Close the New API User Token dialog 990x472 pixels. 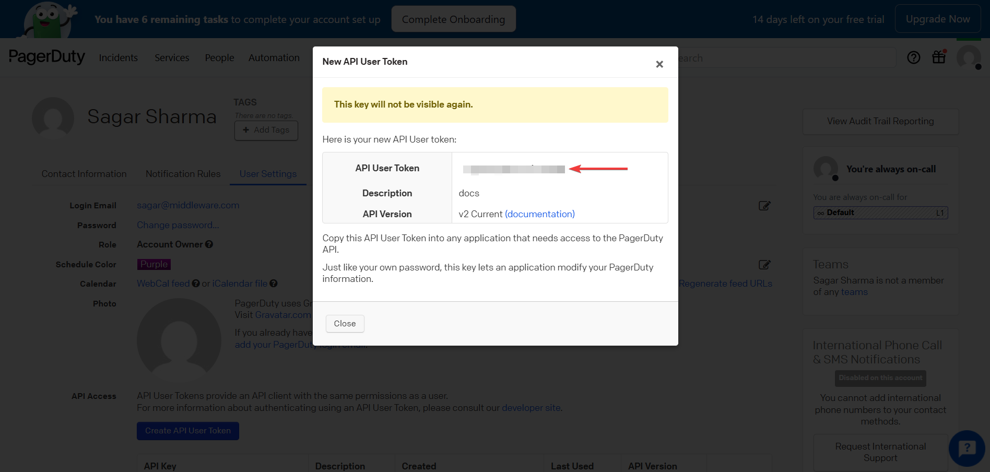(659, 64)
